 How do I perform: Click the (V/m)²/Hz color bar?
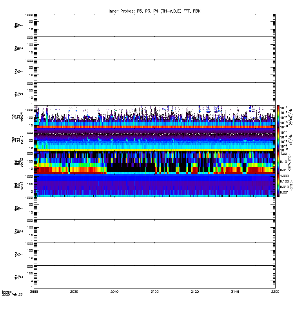[278, 117]
